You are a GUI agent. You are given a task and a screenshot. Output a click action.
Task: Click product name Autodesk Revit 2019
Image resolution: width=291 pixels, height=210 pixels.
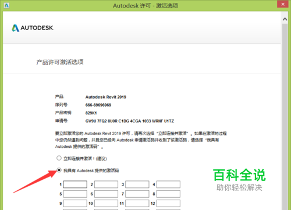click(x=106, y=97)
